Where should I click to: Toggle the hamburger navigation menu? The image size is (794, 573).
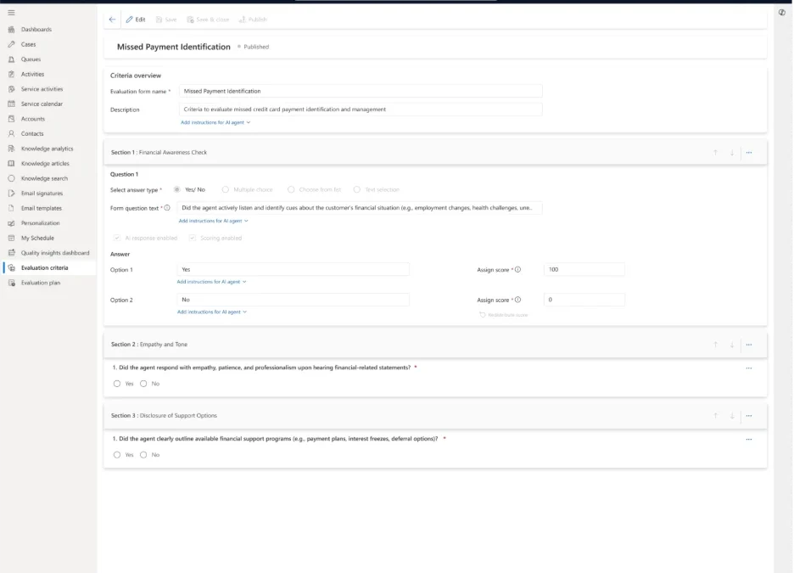tap(11, 13)
